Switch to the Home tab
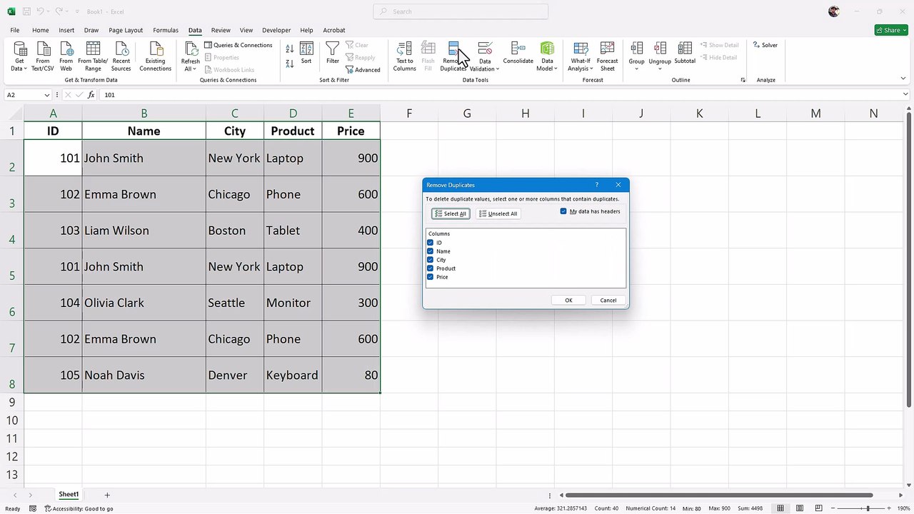The image size is (914, 514). pos(40,30)
